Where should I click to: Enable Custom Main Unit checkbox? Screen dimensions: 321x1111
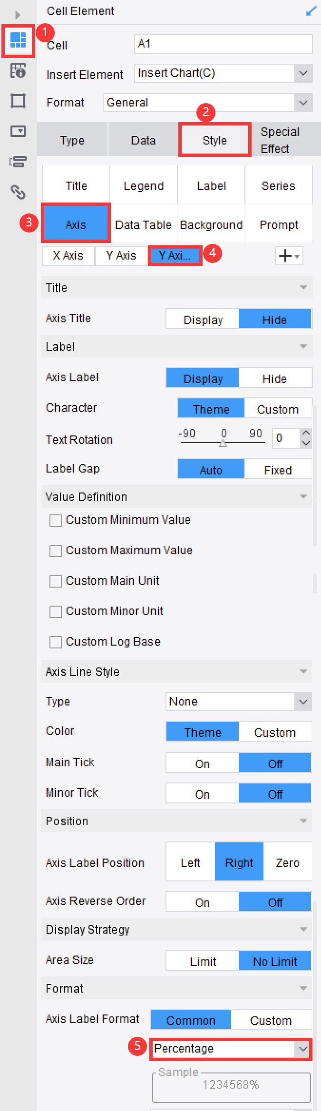(56, 581)
